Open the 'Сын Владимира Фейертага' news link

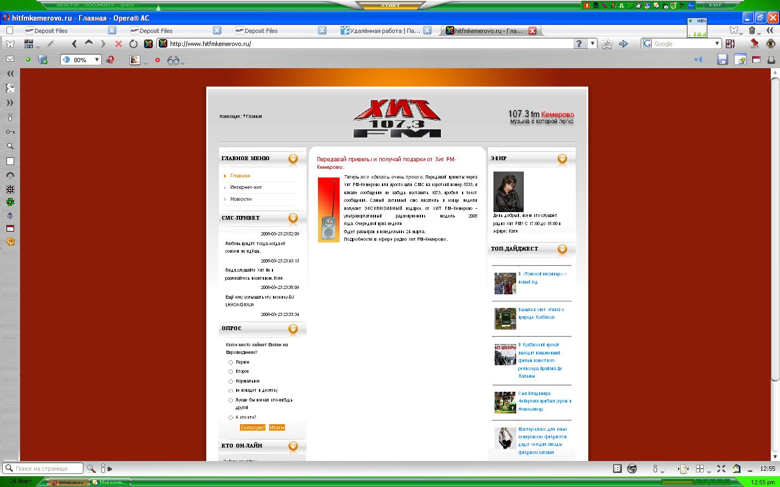(545, 402)
